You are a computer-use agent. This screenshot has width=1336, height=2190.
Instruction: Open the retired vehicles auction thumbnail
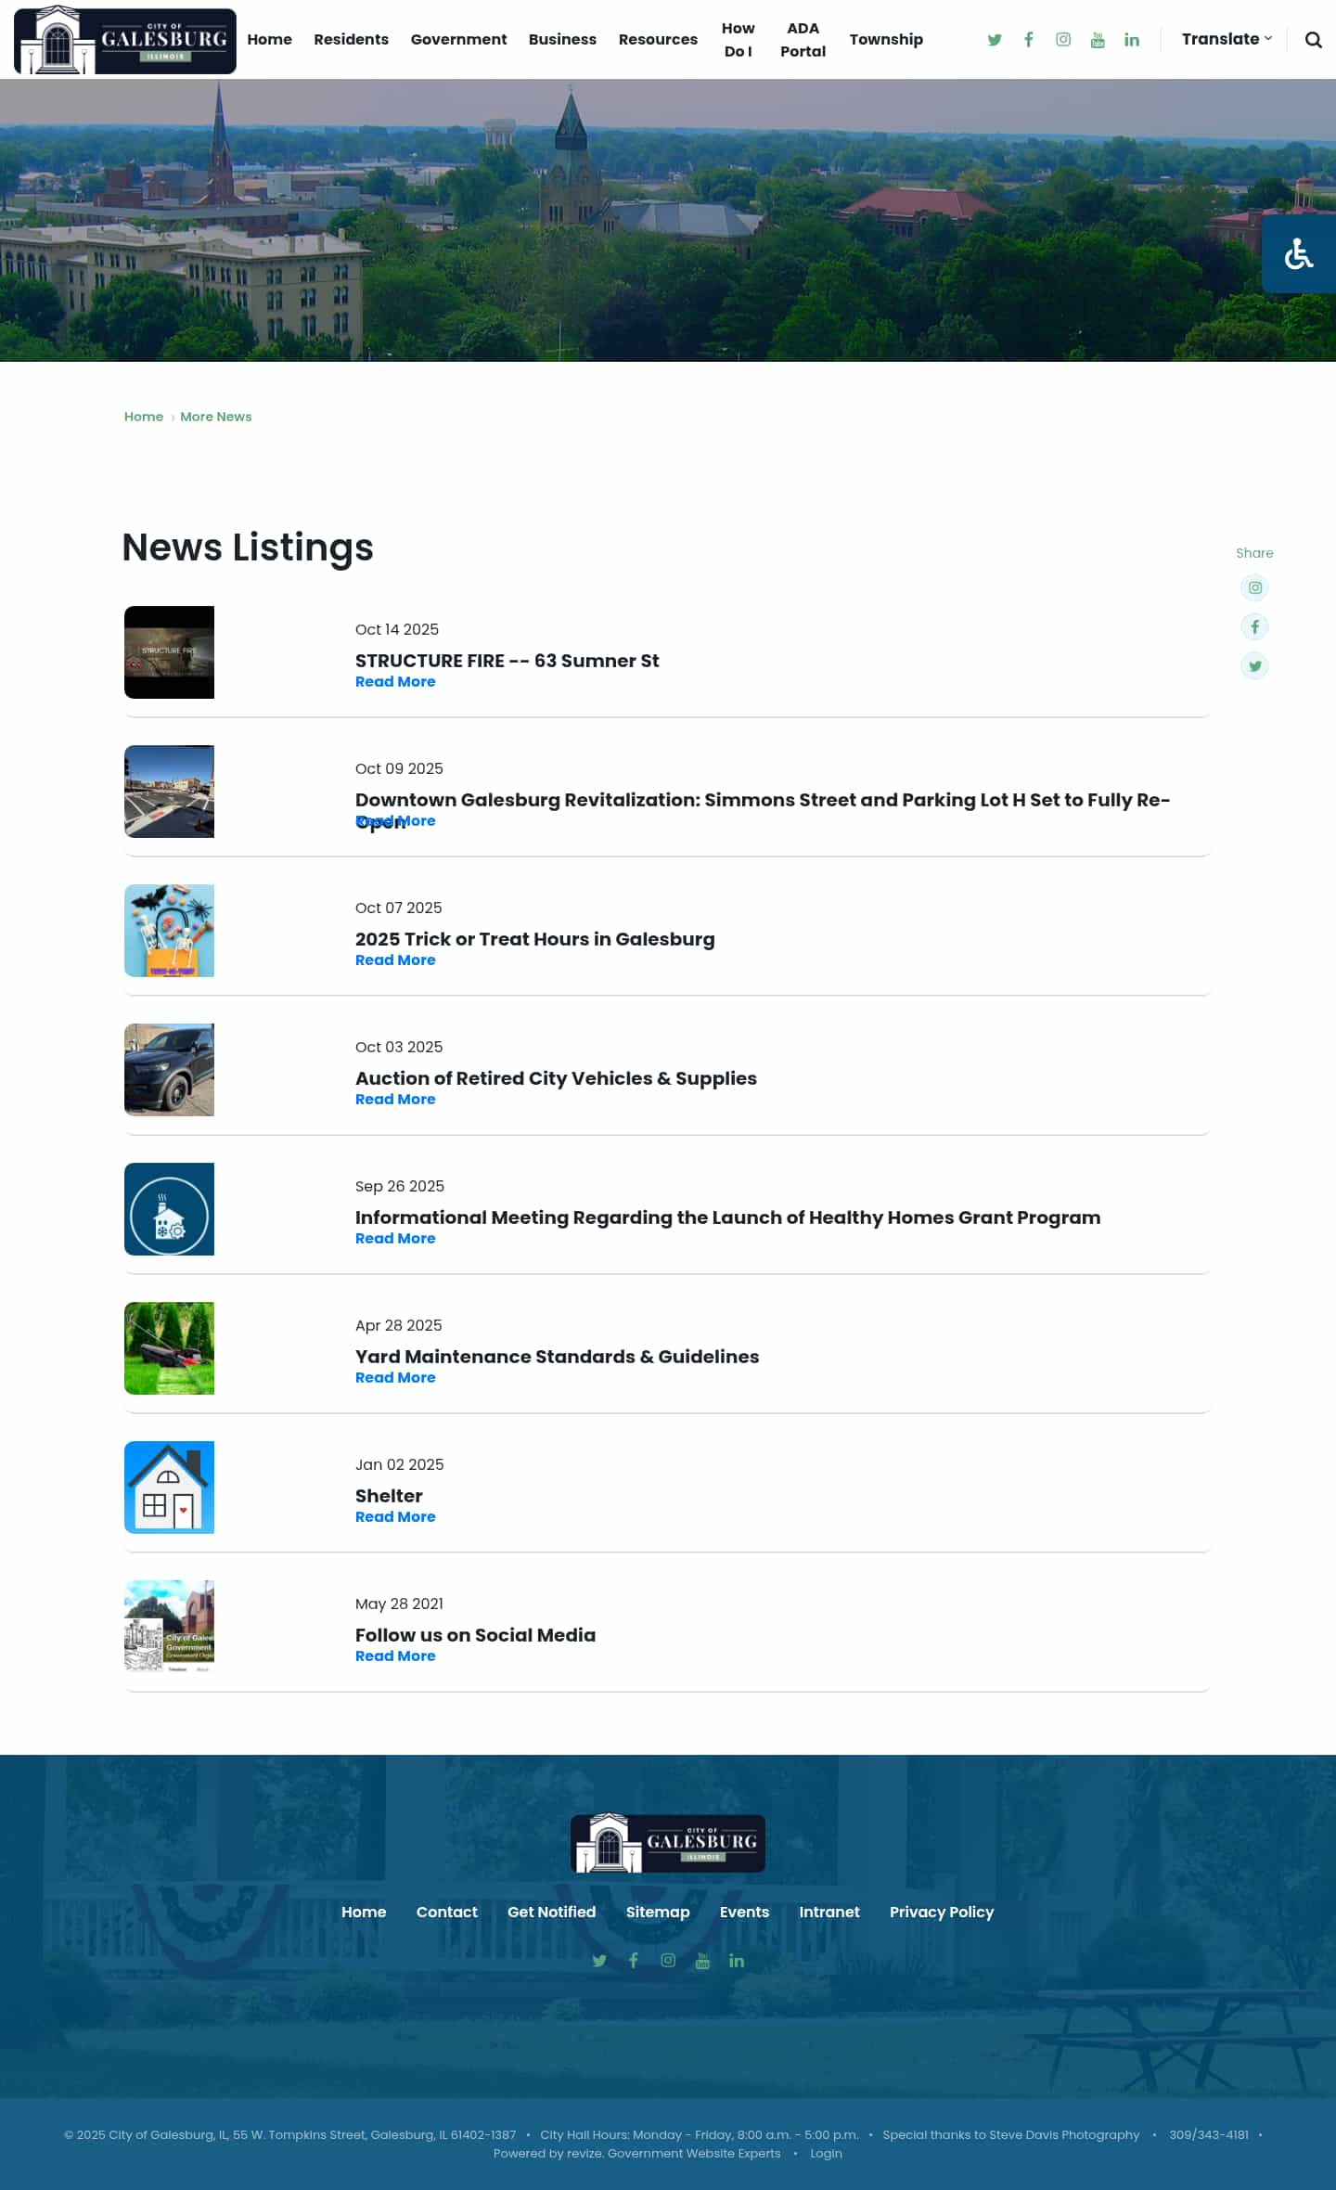tap(169, 1070)
